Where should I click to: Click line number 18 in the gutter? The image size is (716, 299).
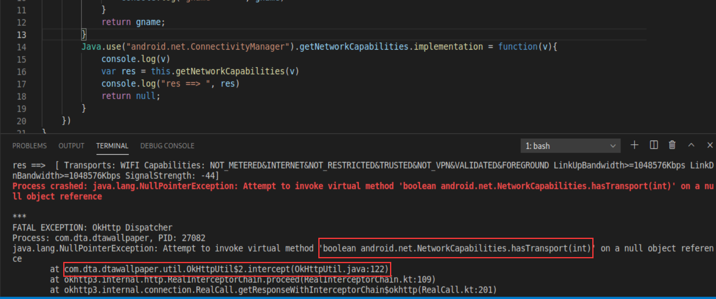pyautogui.click(x=21, y=97)
